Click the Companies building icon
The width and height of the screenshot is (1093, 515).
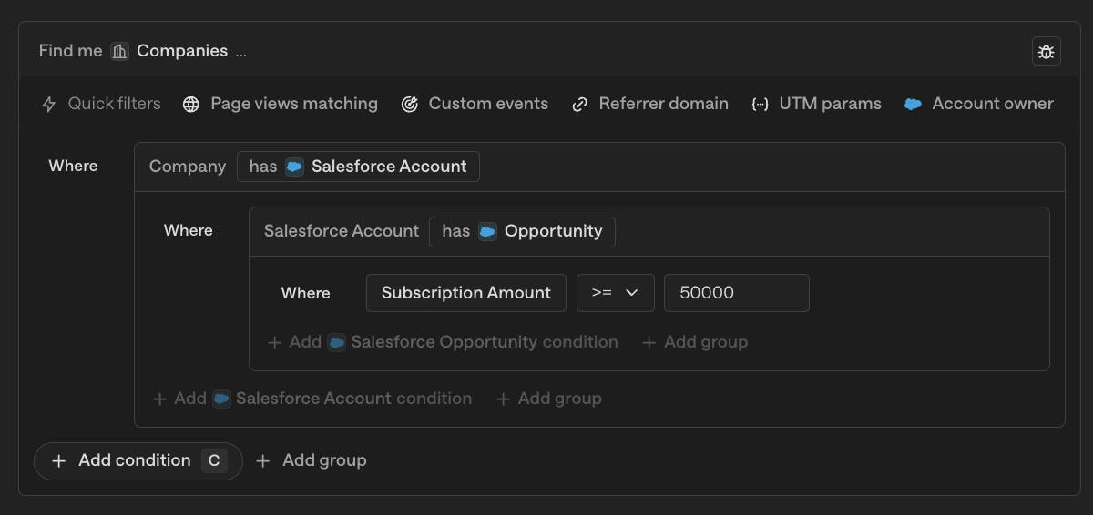coord(120,51)
